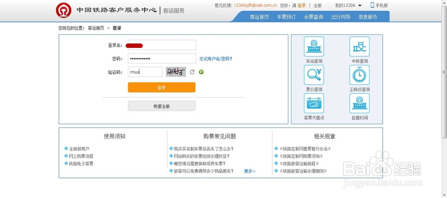Click the mobile phone icon for 手机版
Screen dimensions: 447x198
tap(372, 5)
